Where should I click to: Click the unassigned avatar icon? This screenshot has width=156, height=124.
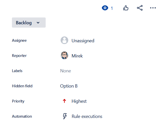[x=64, y=40]
